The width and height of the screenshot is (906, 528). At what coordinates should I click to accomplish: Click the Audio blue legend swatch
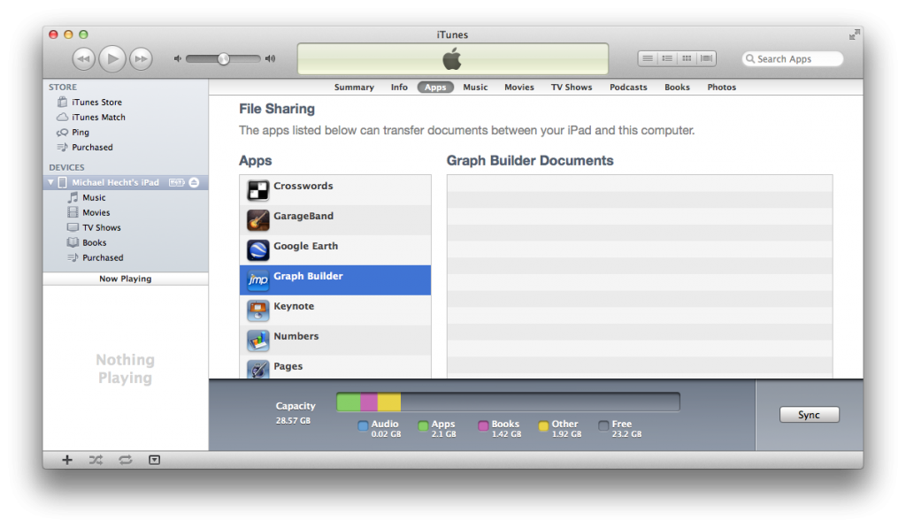[x=363, y=425]
